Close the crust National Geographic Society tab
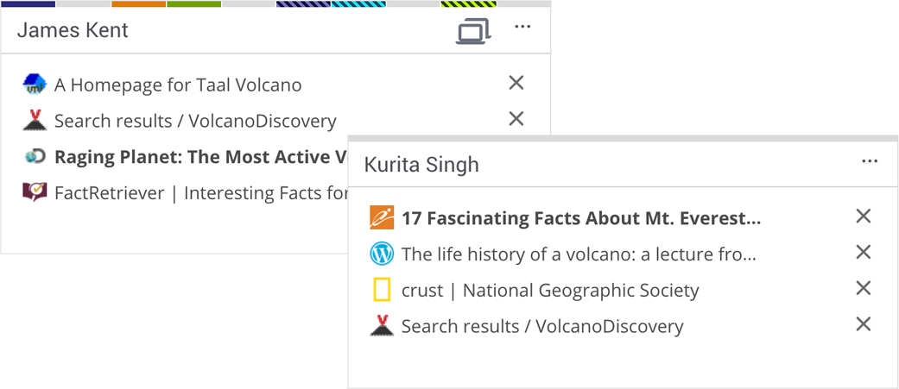899x389 pixels. [x=863, y=288]
